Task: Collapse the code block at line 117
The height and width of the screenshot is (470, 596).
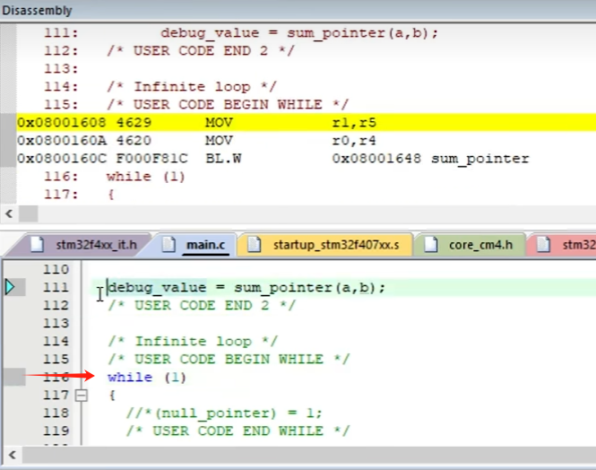Action: (x=81, y=396)
